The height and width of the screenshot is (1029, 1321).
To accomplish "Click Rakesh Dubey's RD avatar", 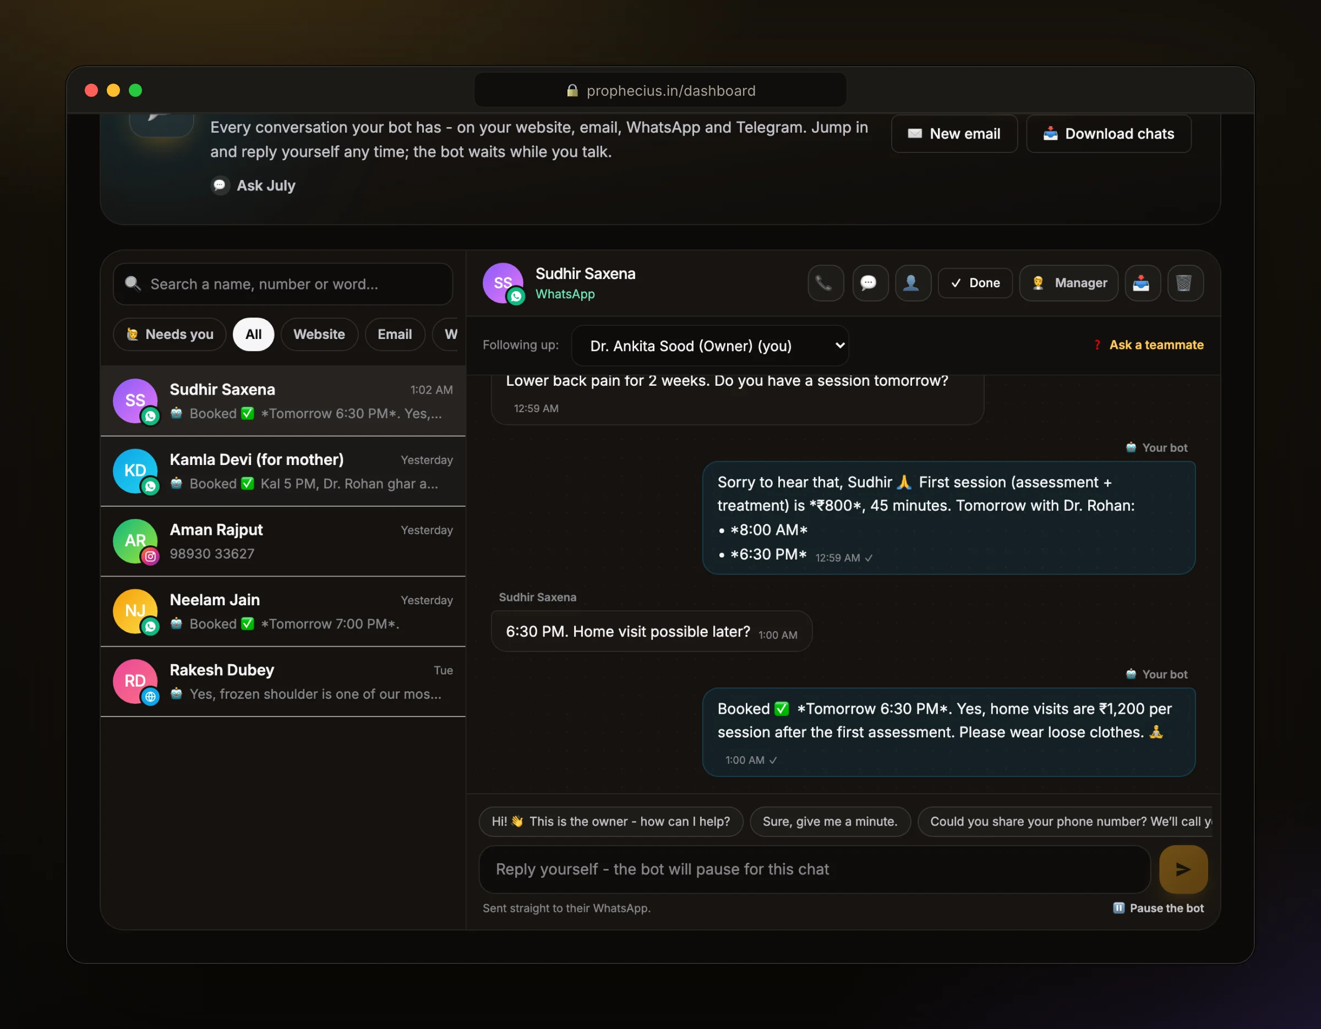I will [135, 681].
